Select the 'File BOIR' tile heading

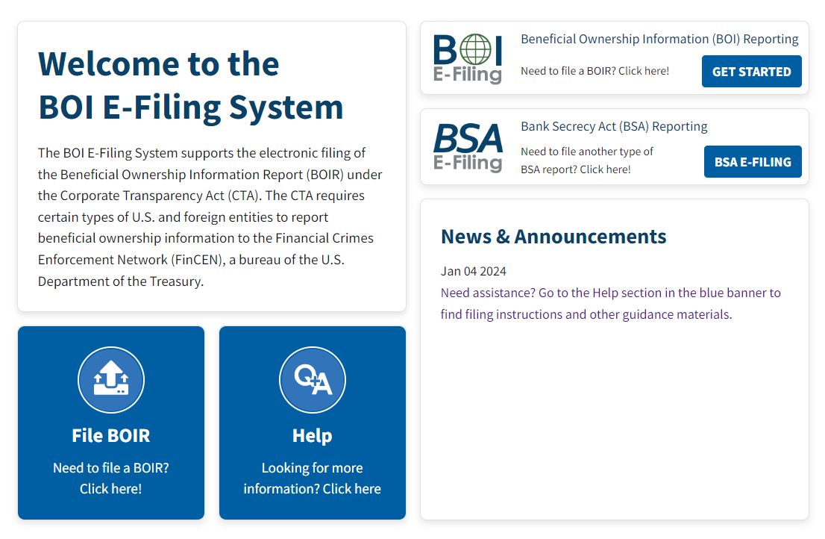point(111,435)
